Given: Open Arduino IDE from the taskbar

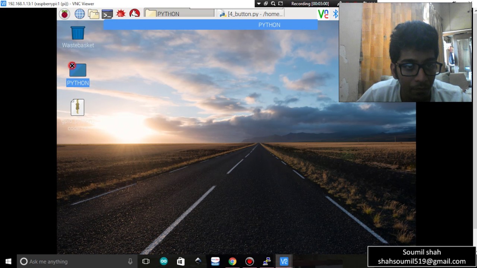Looking at the screenshot, I should pos(164,261).
